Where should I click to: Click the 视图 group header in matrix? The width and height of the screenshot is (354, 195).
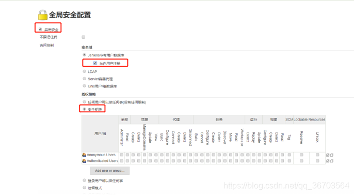[273, 119]
